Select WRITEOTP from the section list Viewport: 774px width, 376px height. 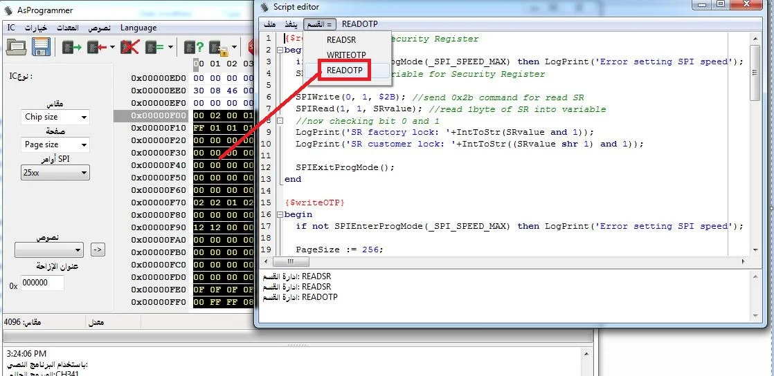[348, 55]
